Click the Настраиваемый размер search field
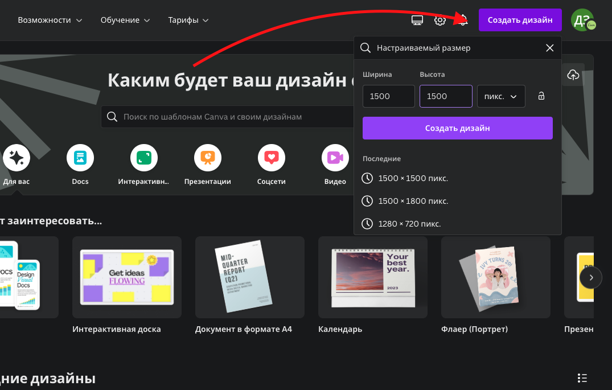Screen dimensions: 612x390 tap(458, 48)
